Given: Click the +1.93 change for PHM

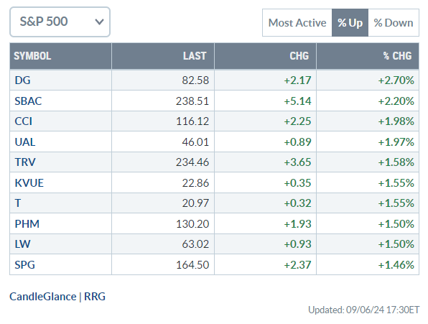Looking at the screenshot, I should click(297, 224).
